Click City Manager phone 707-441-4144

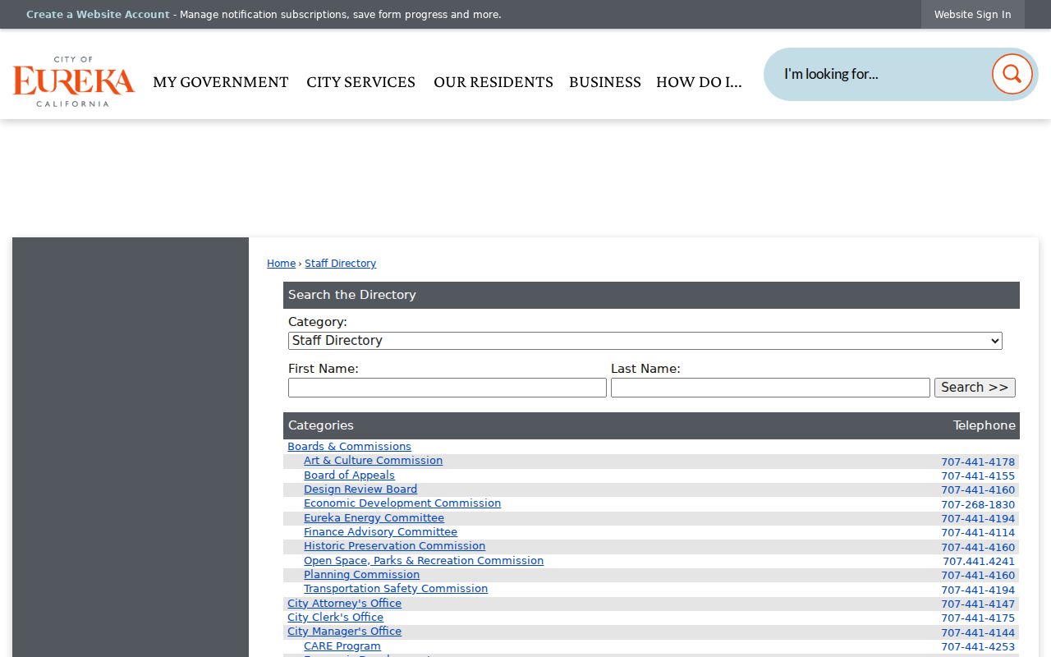(978, 633)
